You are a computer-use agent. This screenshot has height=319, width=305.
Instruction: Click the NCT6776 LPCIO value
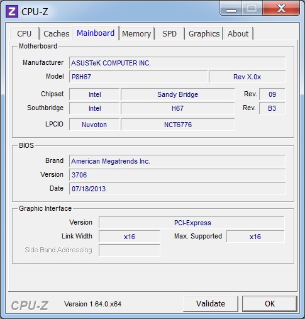point(177,125)
